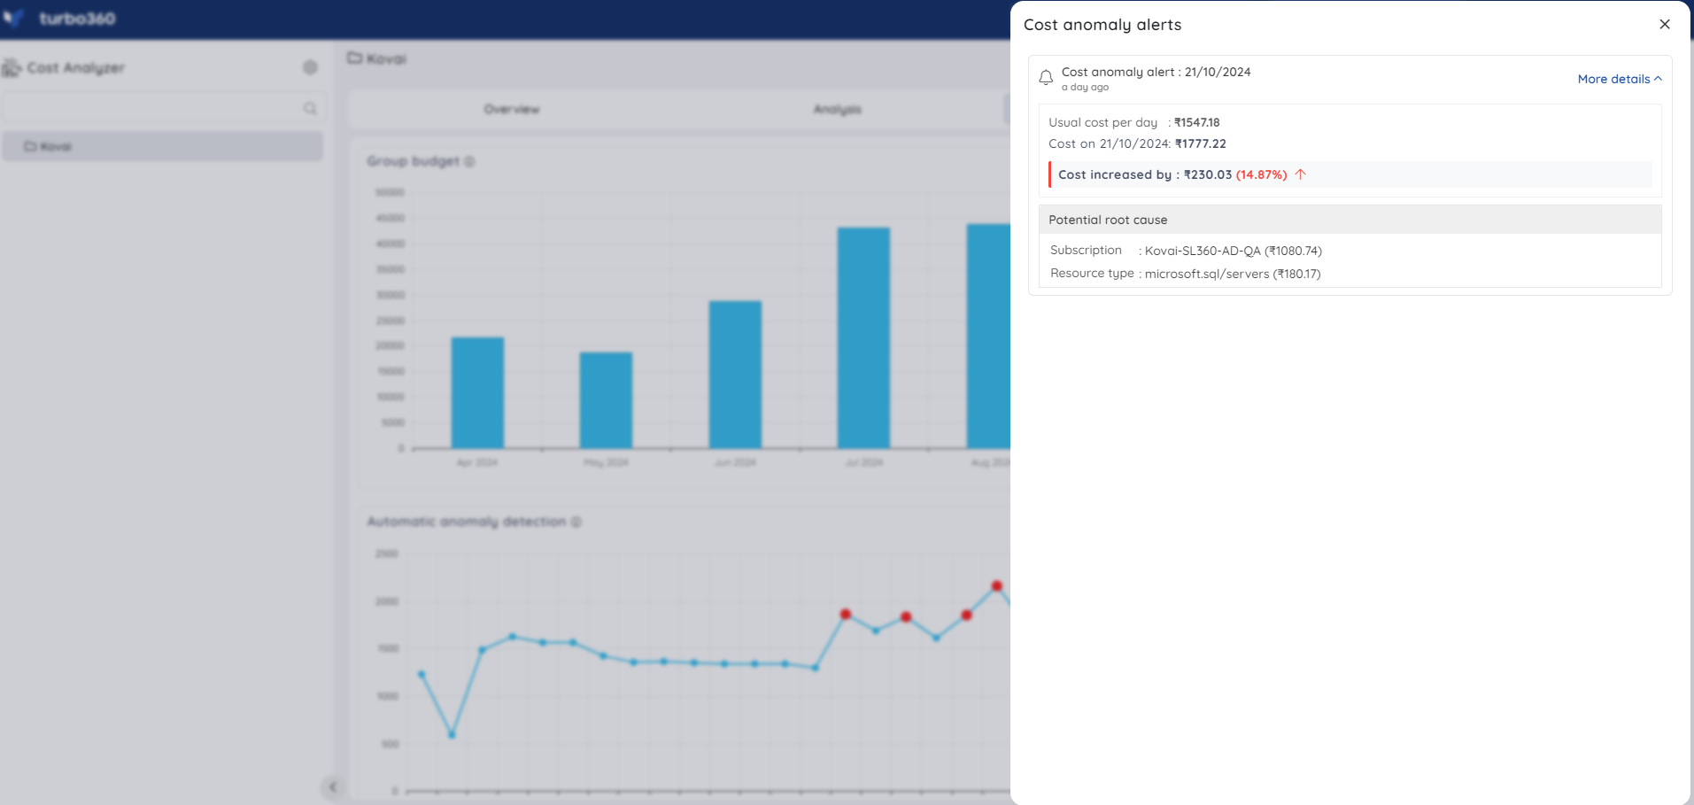Collapse More details on the alert
The height and width of the screenshot is (805, 1694).
coord(1620,79)
